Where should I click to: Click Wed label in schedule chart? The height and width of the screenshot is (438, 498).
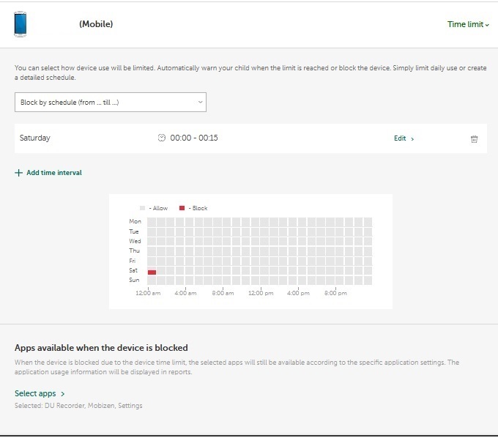click(135, 241)
